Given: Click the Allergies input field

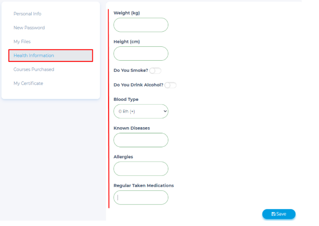Looking at the screenshot, I should pos(141,169).
